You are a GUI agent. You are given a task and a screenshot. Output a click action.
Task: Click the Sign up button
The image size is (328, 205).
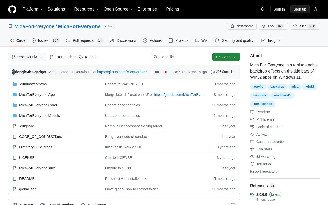(300, 9)
